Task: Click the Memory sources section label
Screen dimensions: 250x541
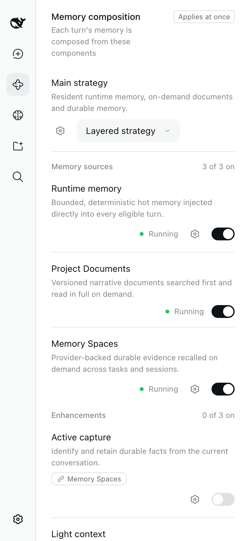Action: [x=82, y=167]
